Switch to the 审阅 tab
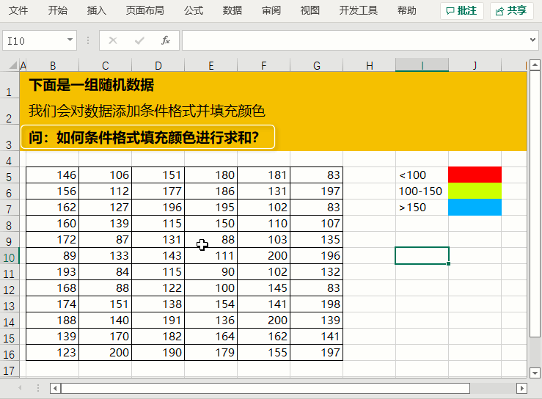 coord(271,11)
